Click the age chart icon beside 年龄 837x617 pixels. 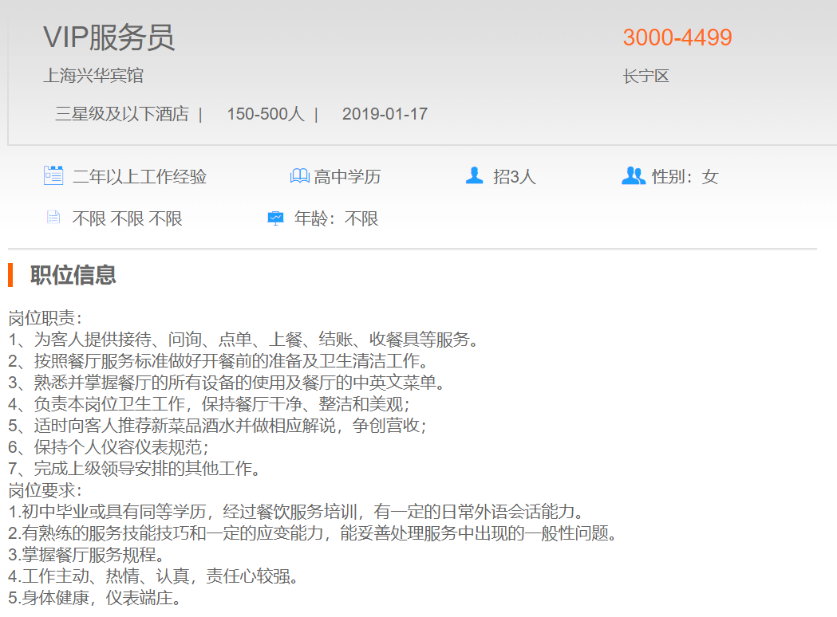point(276,216)
